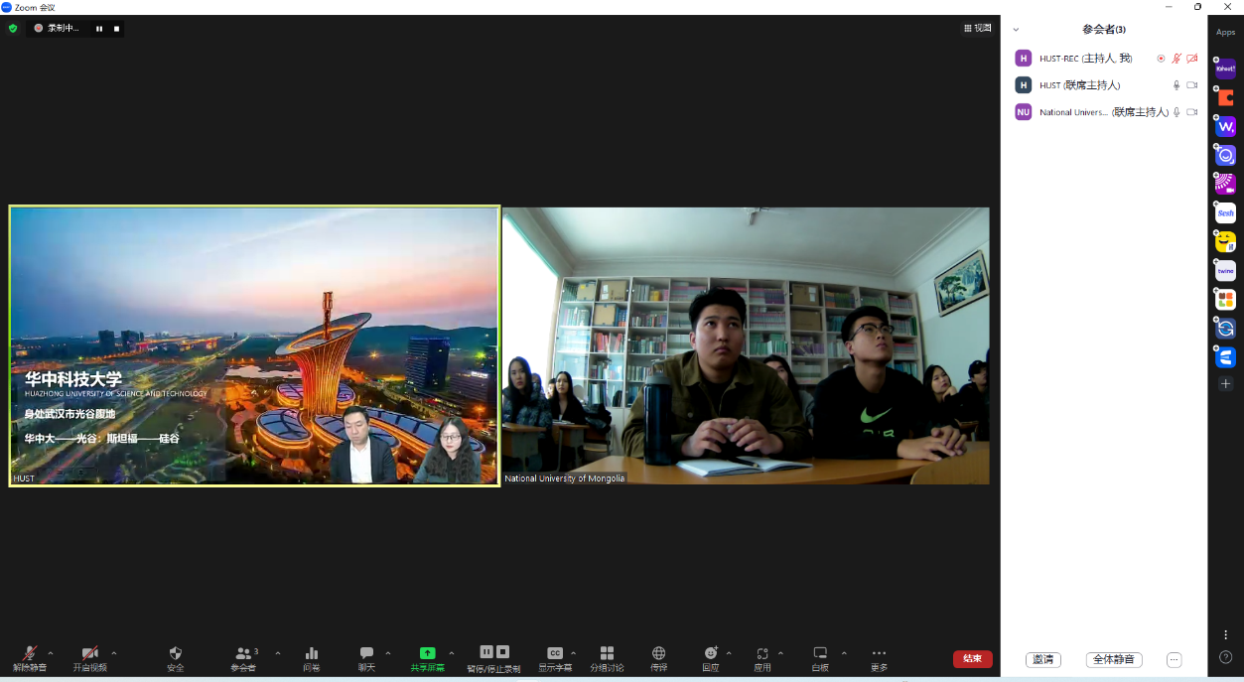1244x682 pixels.
Task: Open the 聊天 chat panel
Action: (366, 657)
